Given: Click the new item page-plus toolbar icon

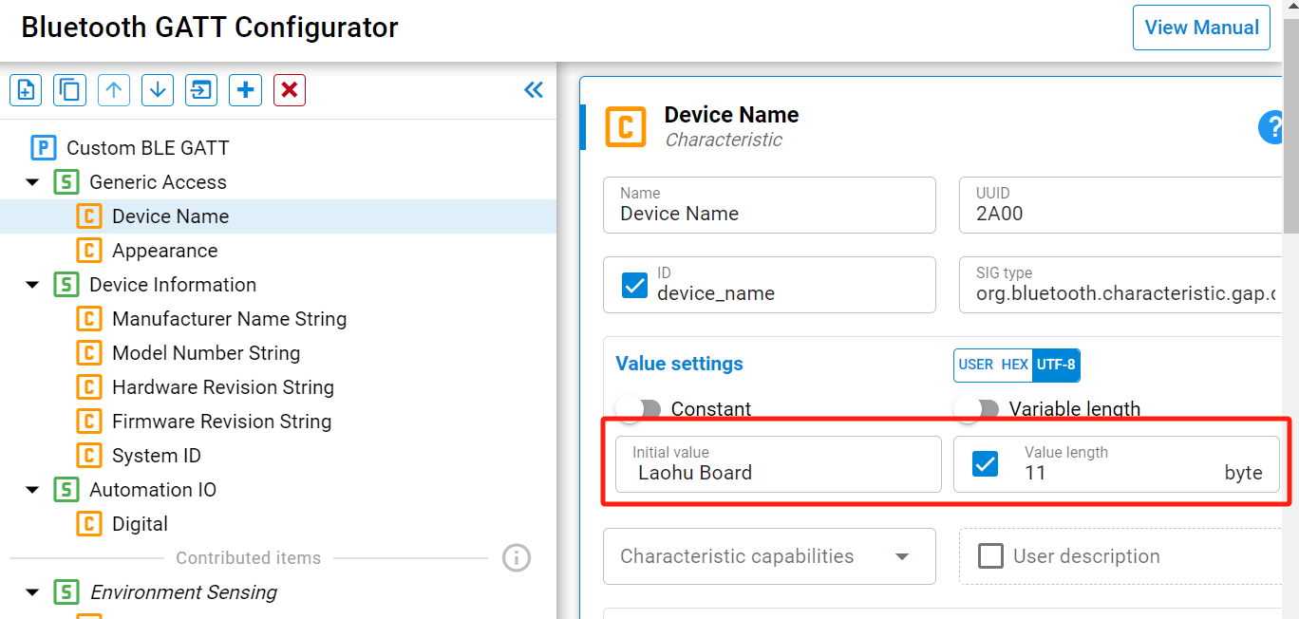Looking at the screenshot, I should click(26, 90).
